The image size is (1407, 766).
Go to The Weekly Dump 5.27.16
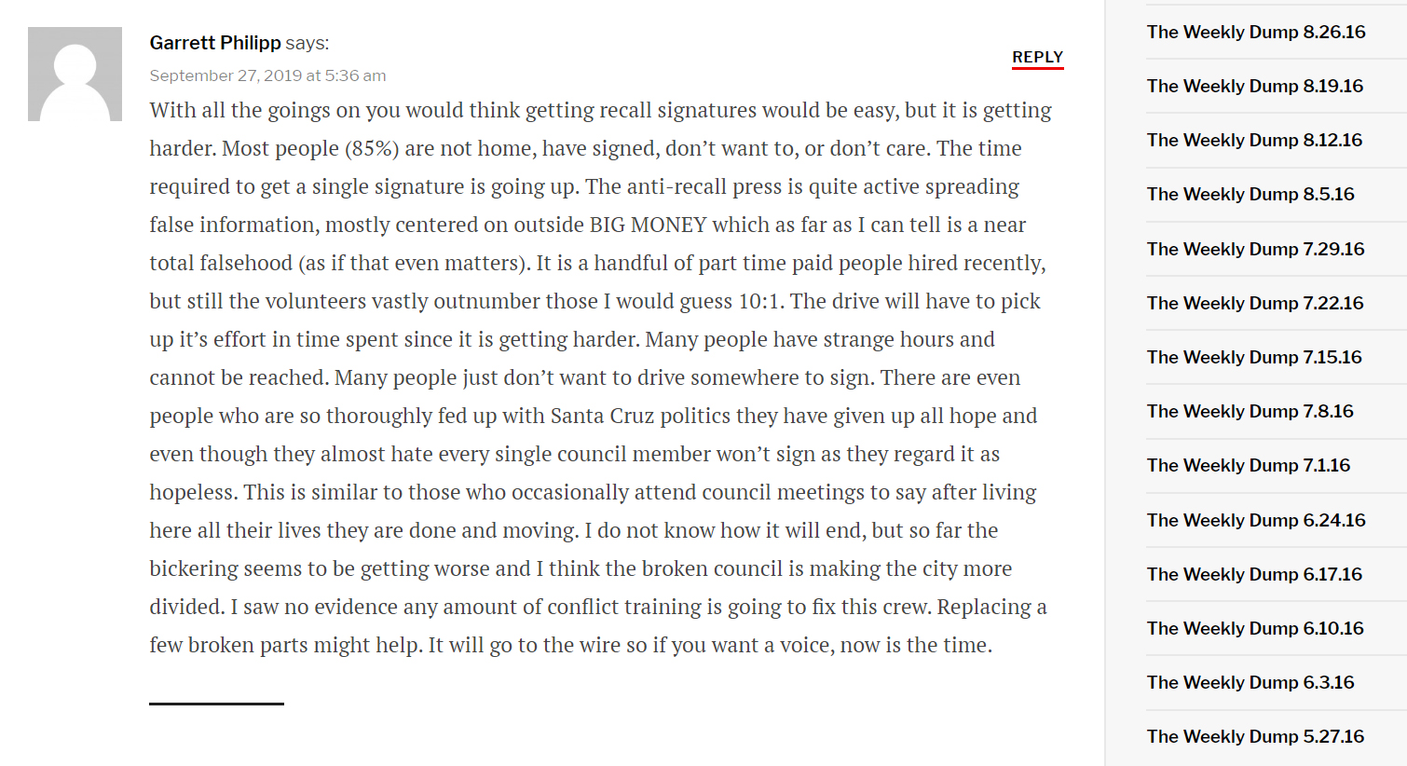1255,736
